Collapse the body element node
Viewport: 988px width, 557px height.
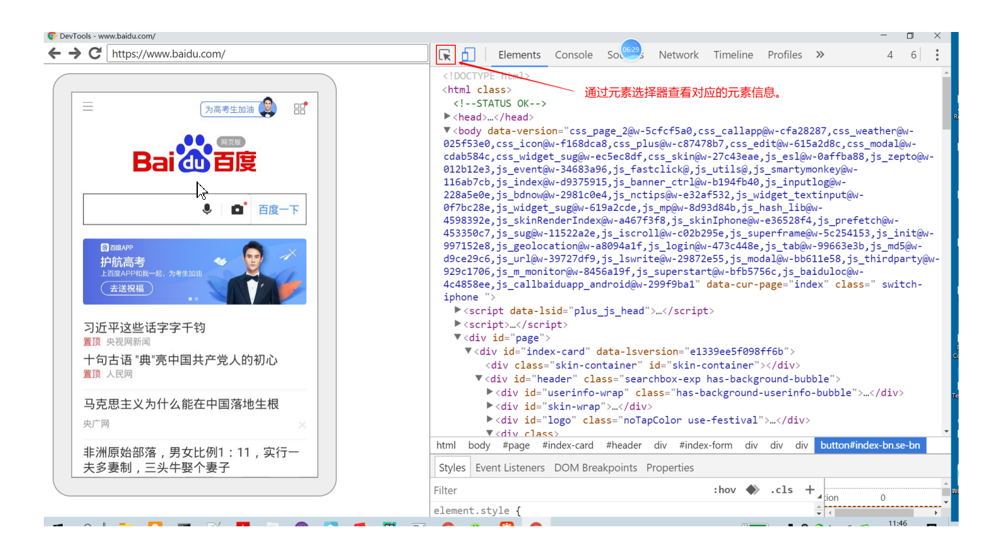(447, 131)
